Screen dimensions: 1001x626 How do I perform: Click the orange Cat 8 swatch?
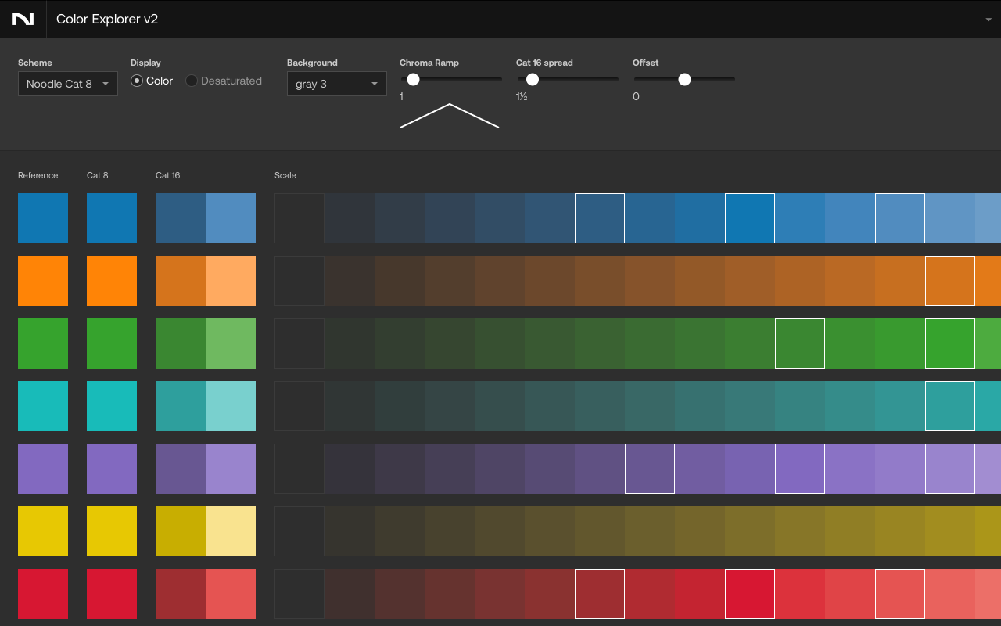[112, 281]
